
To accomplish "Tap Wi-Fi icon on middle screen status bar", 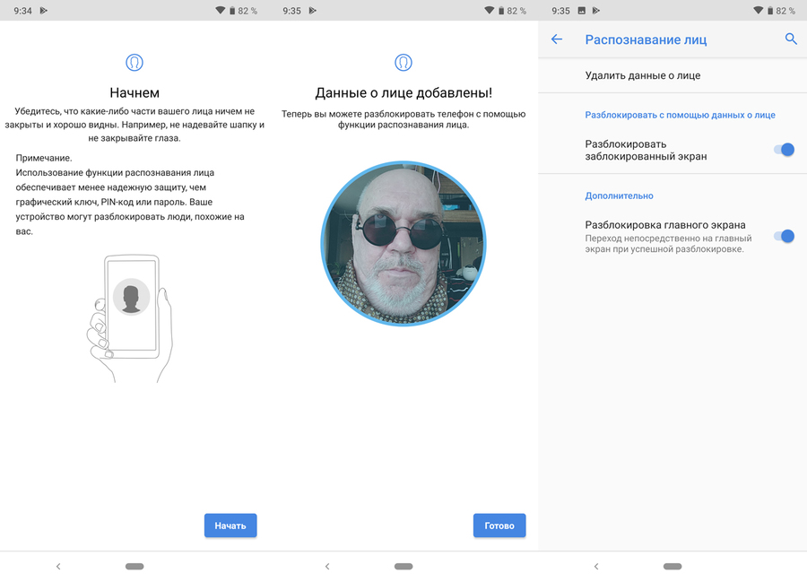I will pos(489,10).
